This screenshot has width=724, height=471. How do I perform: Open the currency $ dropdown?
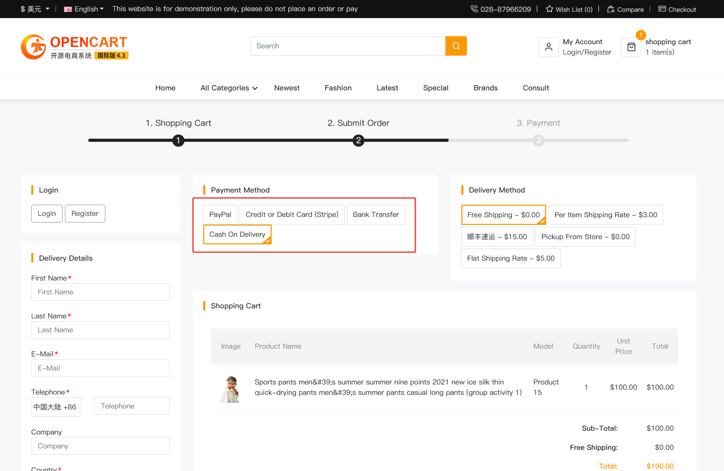[35, 9]
